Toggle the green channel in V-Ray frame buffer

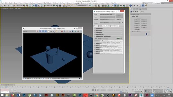coord(43,31)
